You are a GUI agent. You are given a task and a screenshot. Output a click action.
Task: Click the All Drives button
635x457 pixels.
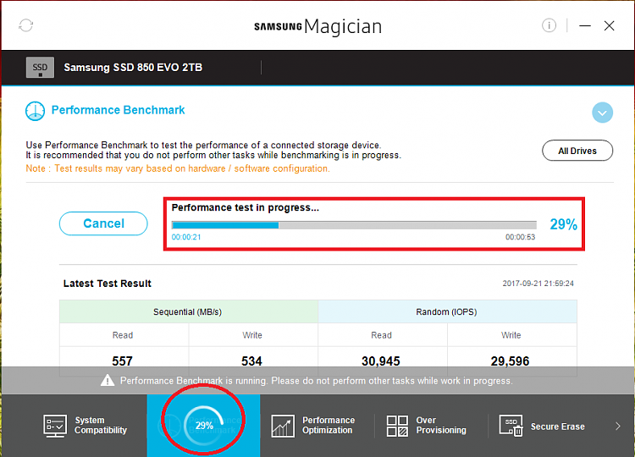point(577,151)
